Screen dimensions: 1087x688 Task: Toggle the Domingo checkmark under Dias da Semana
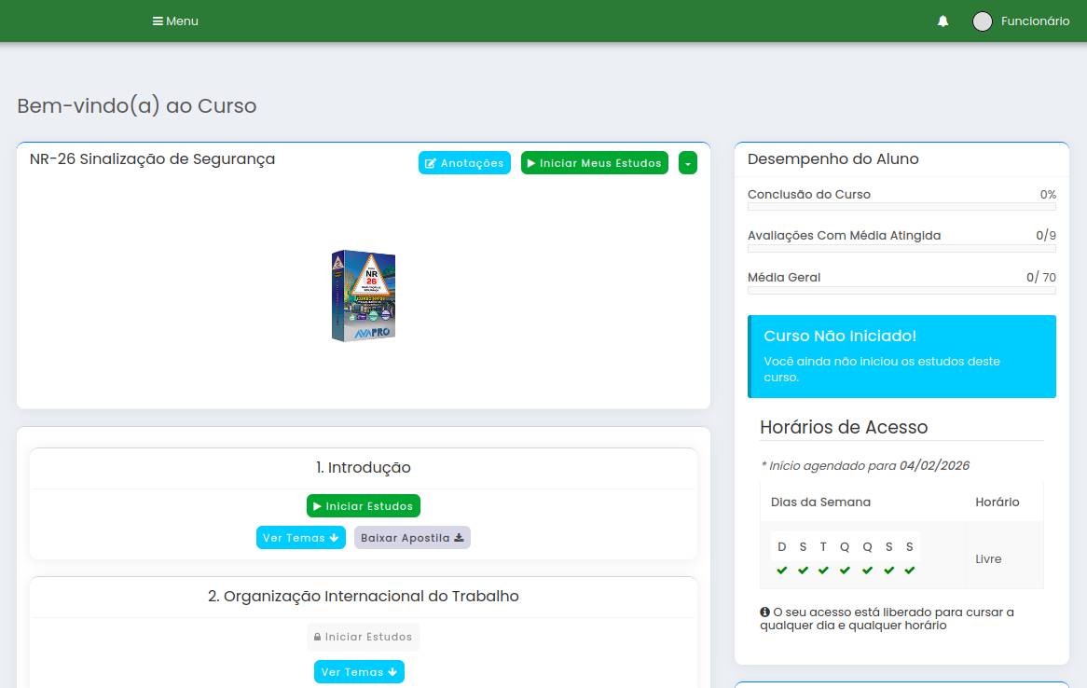click(x=782, y=569)
